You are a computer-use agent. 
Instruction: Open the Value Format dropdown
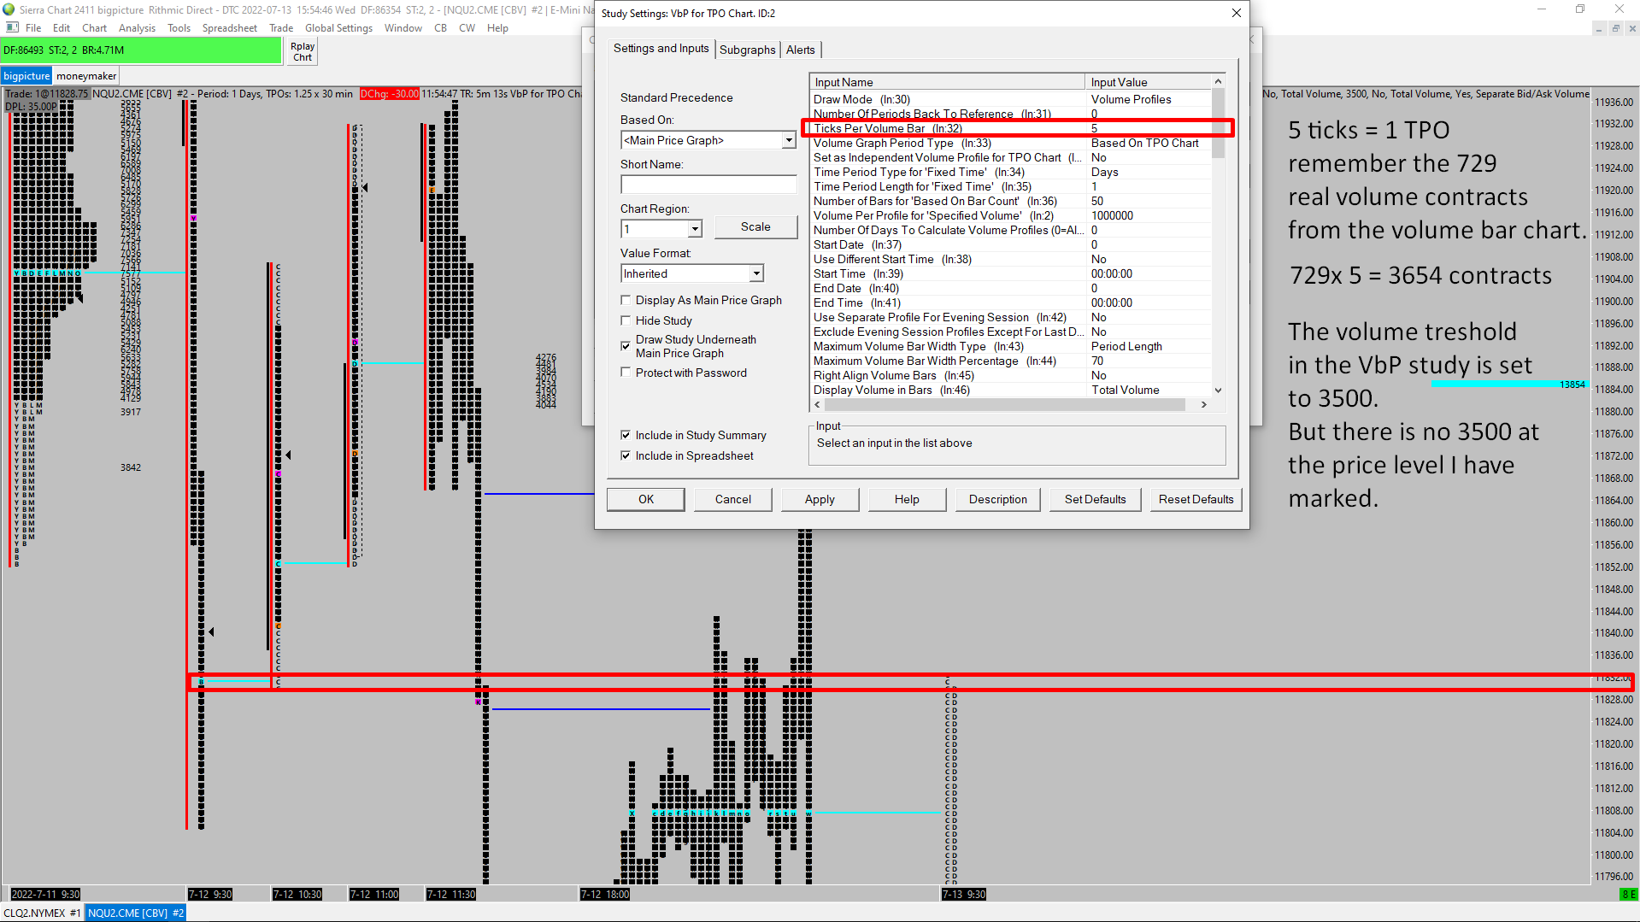(x=755, y=273)
